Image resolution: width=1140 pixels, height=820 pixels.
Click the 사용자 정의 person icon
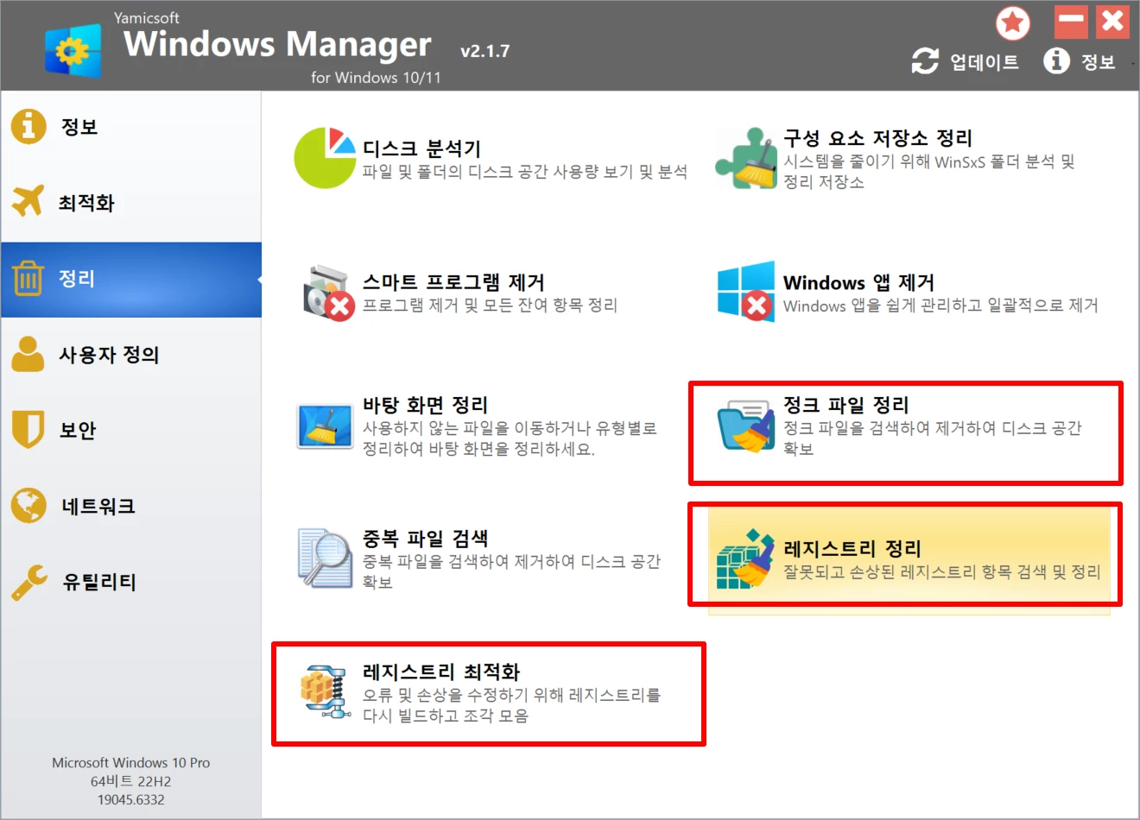28,354
